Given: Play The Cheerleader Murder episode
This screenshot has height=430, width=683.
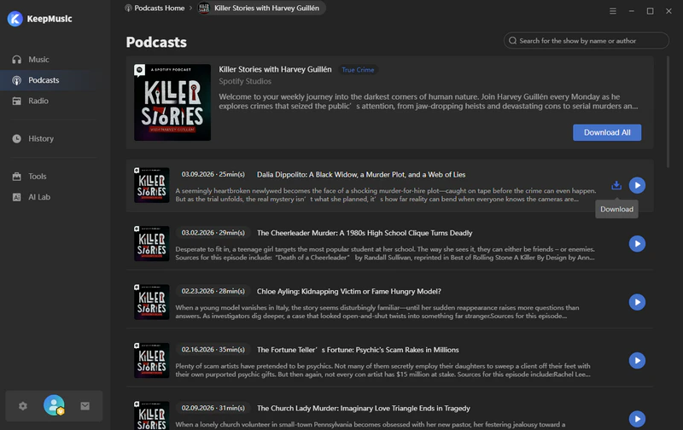Looking at the screenshot, I should [637, 244].
